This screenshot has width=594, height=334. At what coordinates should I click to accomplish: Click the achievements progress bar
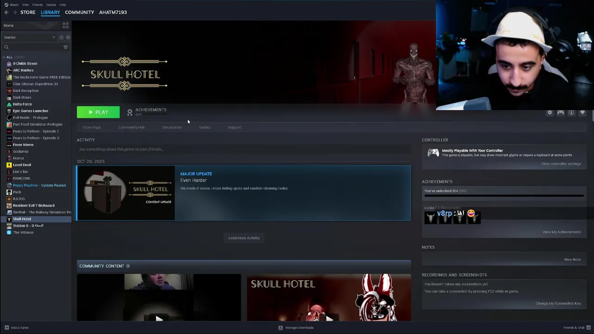click(504, 196)
